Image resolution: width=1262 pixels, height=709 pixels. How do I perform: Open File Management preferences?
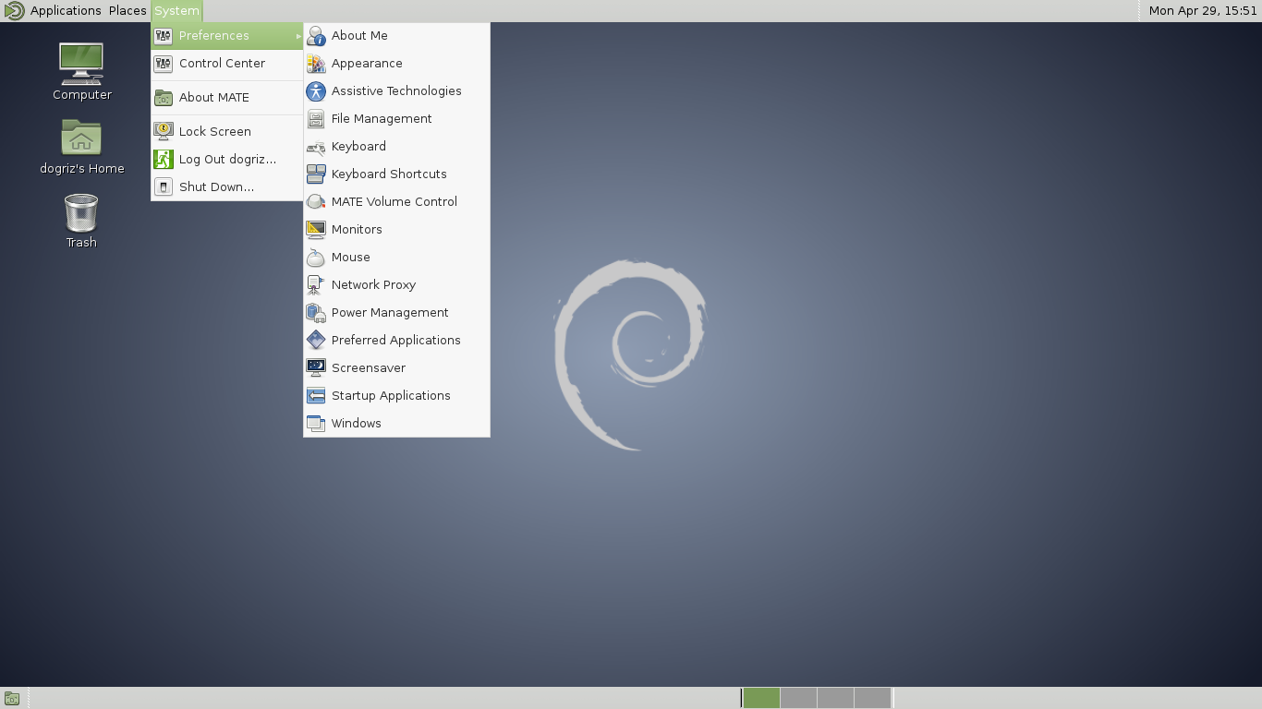396,119
